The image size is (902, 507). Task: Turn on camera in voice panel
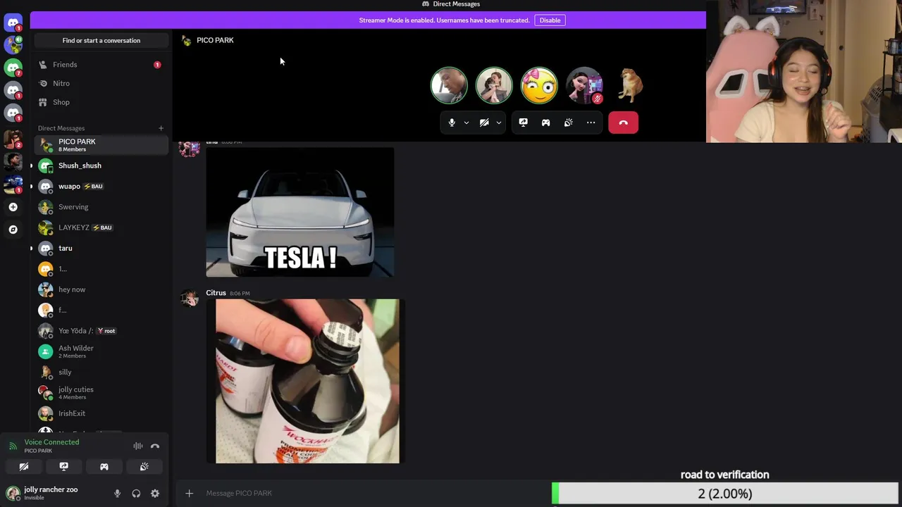24,466
